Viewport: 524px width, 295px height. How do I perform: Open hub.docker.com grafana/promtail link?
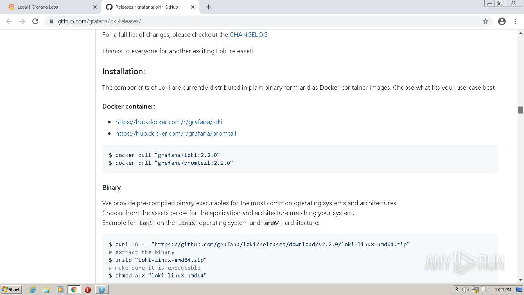coord(176,133)
